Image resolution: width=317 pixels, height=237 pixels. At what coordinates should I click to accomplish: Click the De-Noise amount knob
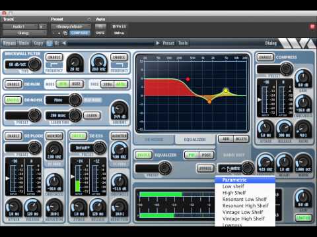120,111
